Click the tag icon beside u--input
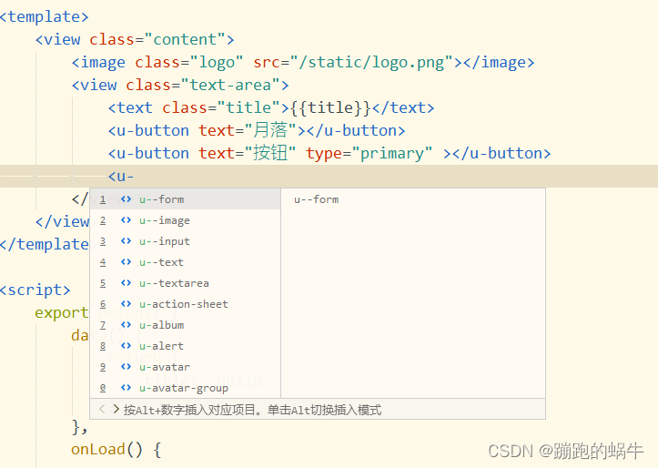Screen dimensions: 658x468 (x=126, y=241)
